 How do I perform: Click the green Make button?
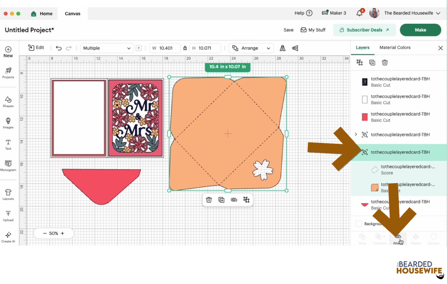[420, 30]
